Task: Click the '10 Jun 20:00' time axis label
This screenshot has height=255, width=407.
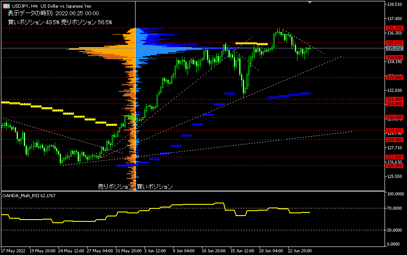Action: (x=214, y=251)
